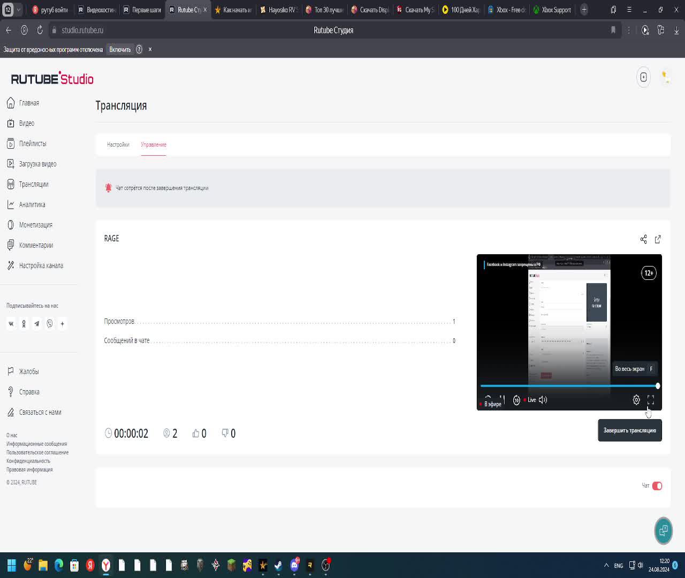Image resolution: width=685 pixels, height=578 pixels.
Task: Open the Правовая информация footer link
Action: click(x=29, y=469)
